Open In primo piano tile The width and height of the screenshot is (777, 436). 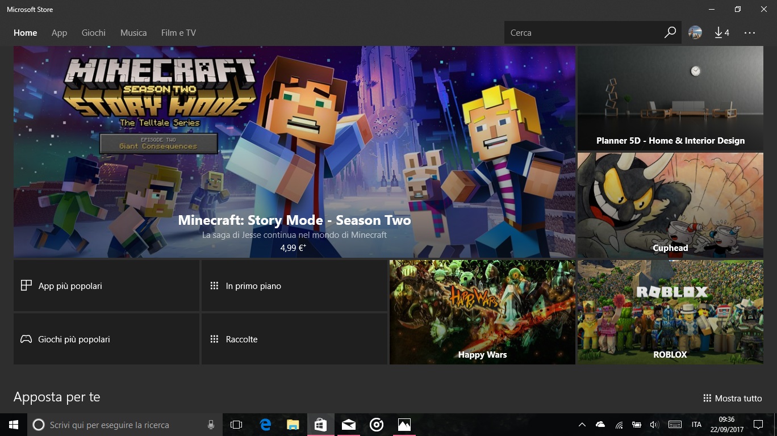pos(294,286)
